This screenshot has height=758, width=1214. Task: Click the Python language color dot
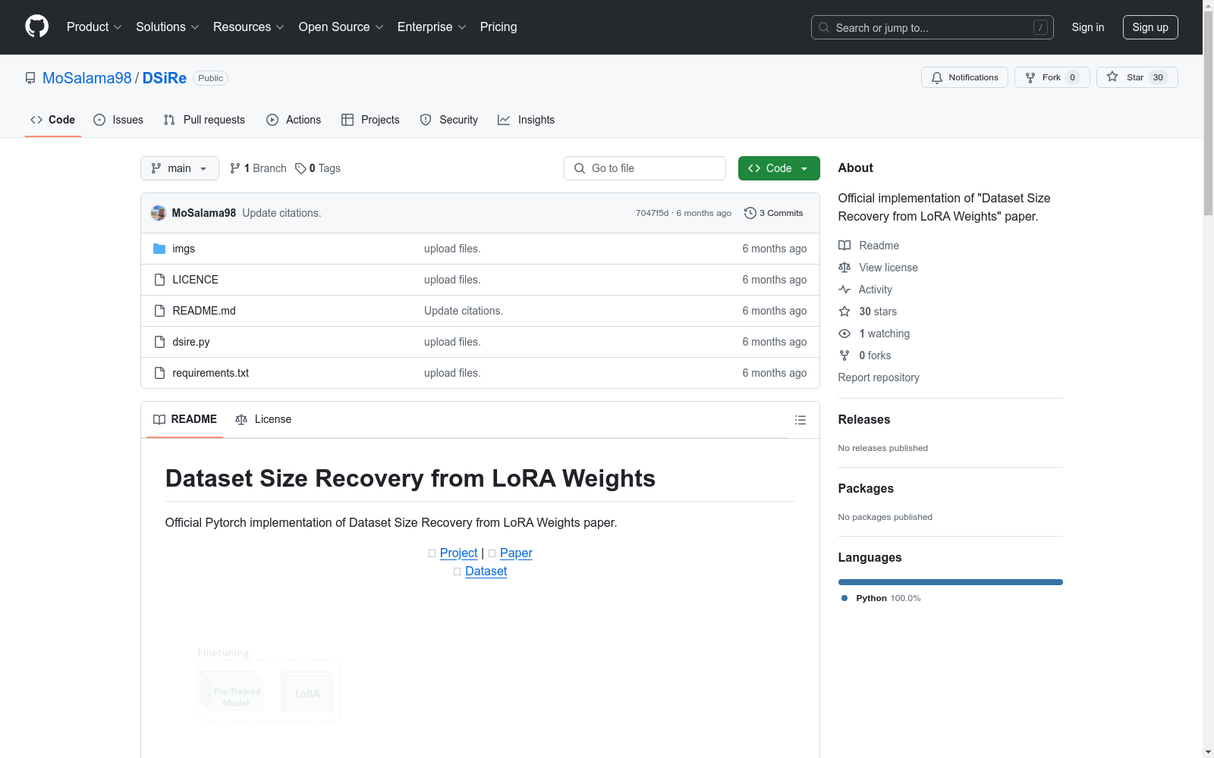pos(844,598)
